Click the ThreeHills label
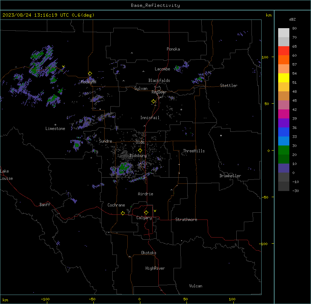Screen dimensions: 311x304 [x=194, y=151]
